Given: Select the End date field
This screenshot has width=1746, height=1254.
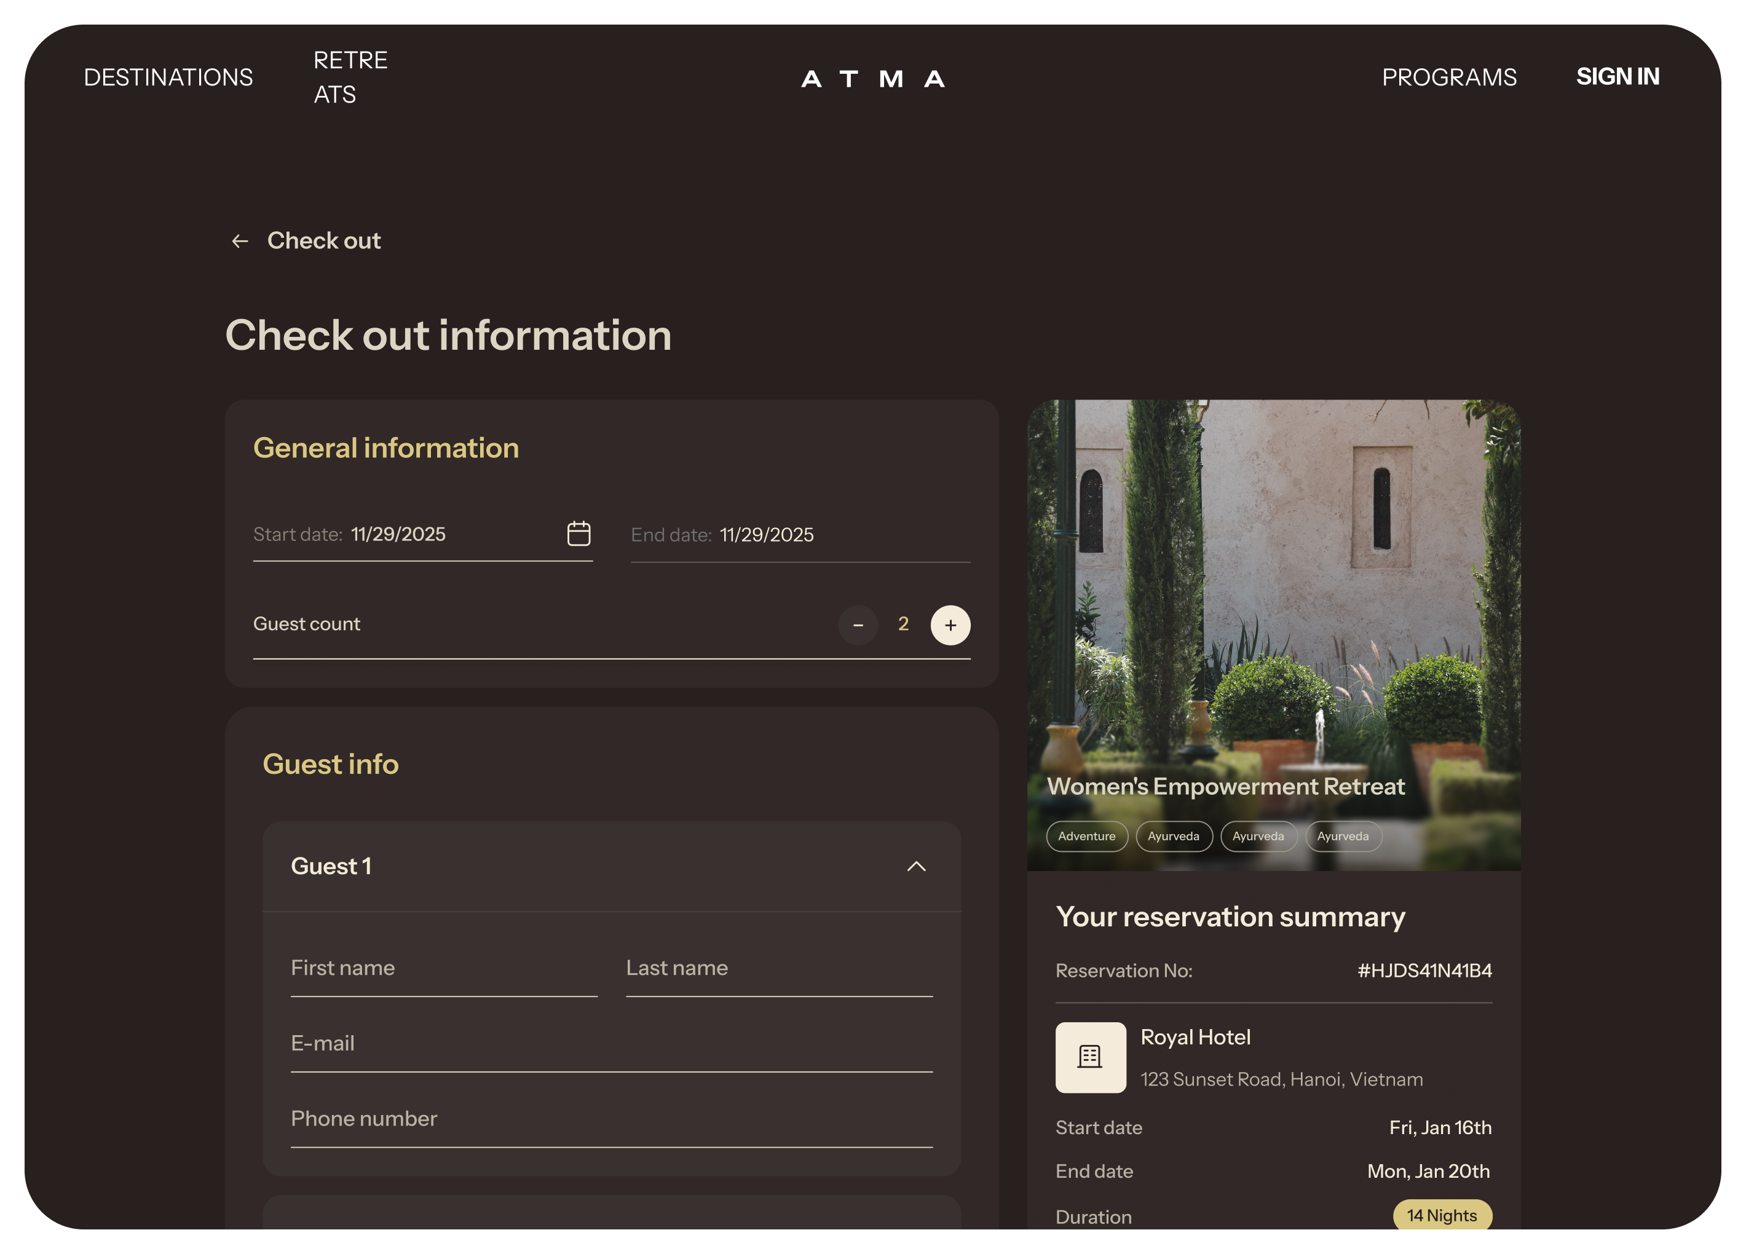Looking at the screenshot, I should [799, 535].
